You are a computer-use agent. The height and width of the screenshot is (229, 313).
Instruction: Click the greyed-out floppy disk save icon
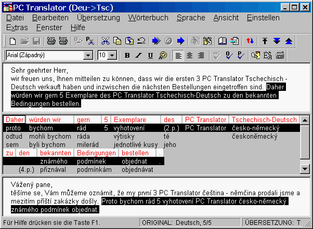tap(36, 41)
